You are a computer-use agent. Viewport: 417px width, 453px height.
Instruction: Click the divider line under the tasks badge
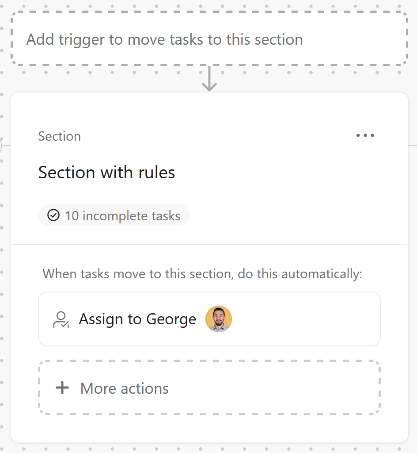click(x=209, y=244)
